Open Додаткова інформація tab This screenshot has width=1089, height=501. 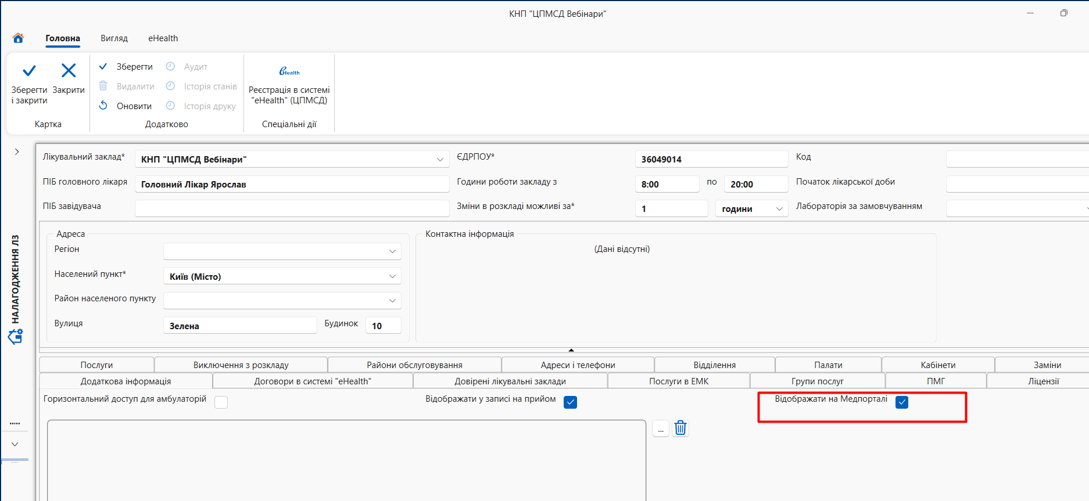pos(126,381)
